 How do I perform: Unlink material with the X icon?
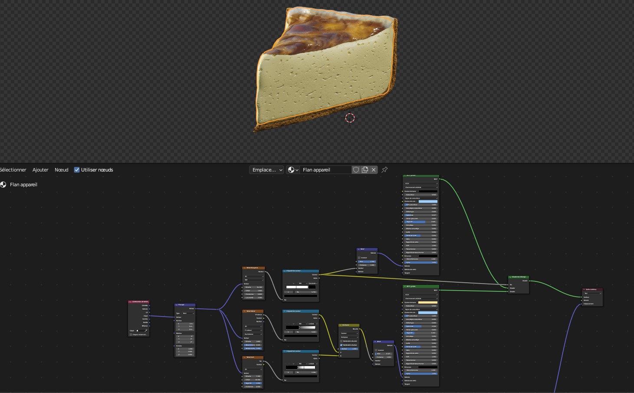374,170
